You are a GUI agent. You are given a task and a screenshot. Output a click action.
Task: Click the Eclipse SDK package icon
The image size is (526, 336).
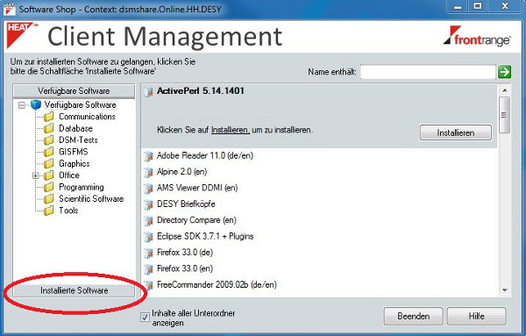pos(148,237)
